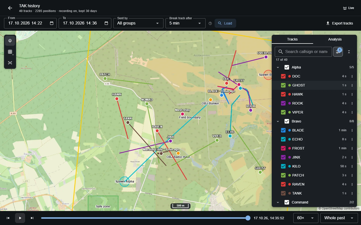
Task: Switch to the Tracks tab
Action: click(292, 39)
